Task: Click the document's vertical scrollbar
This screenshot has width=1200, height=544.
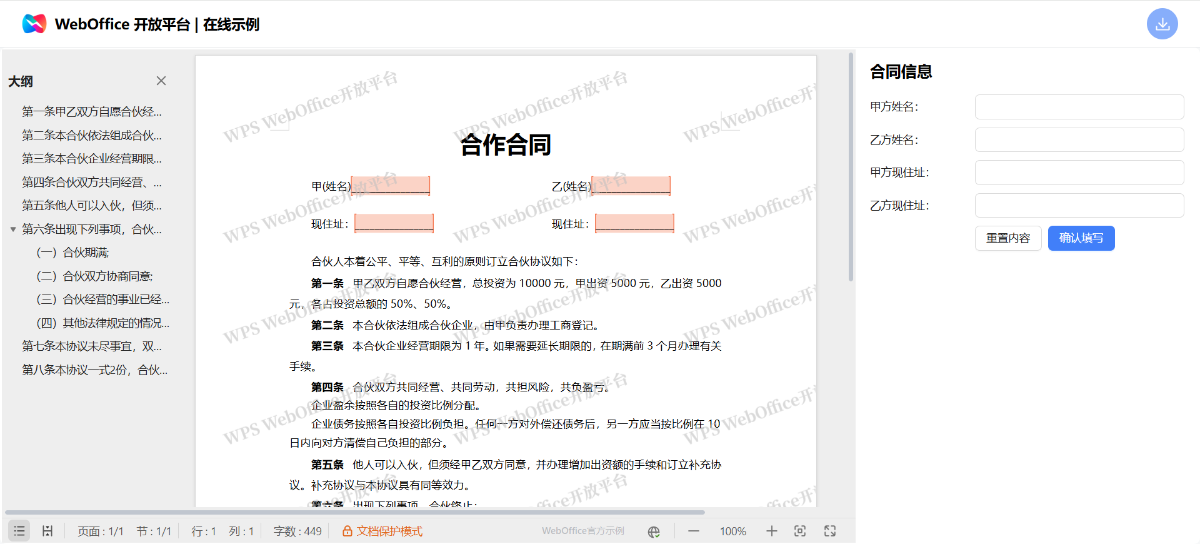Action: pyautogui.click(x=851, y=168)
